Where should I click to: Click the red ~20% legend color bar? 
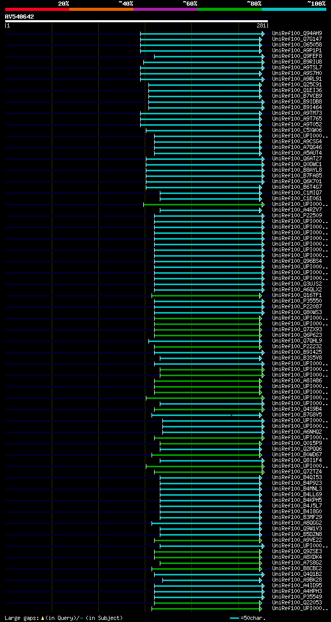pyautogui.click(x=37, y=9)
